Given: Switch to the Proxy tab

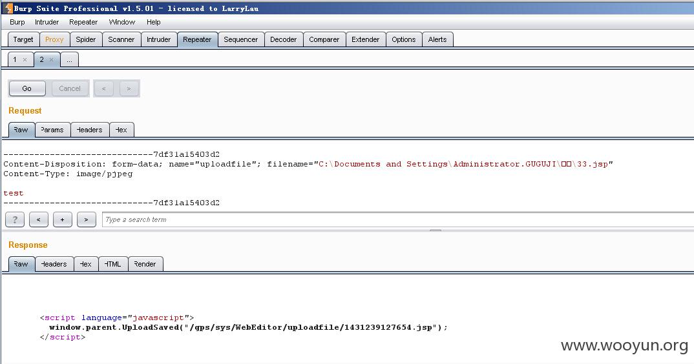Looking at the screenshot, I should point(54,39).
